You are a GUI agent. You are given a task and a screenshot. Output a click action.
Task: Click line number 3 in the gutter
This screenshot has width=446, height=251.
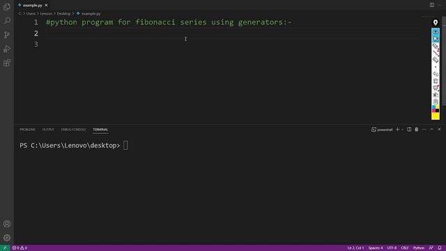(36, 45)
